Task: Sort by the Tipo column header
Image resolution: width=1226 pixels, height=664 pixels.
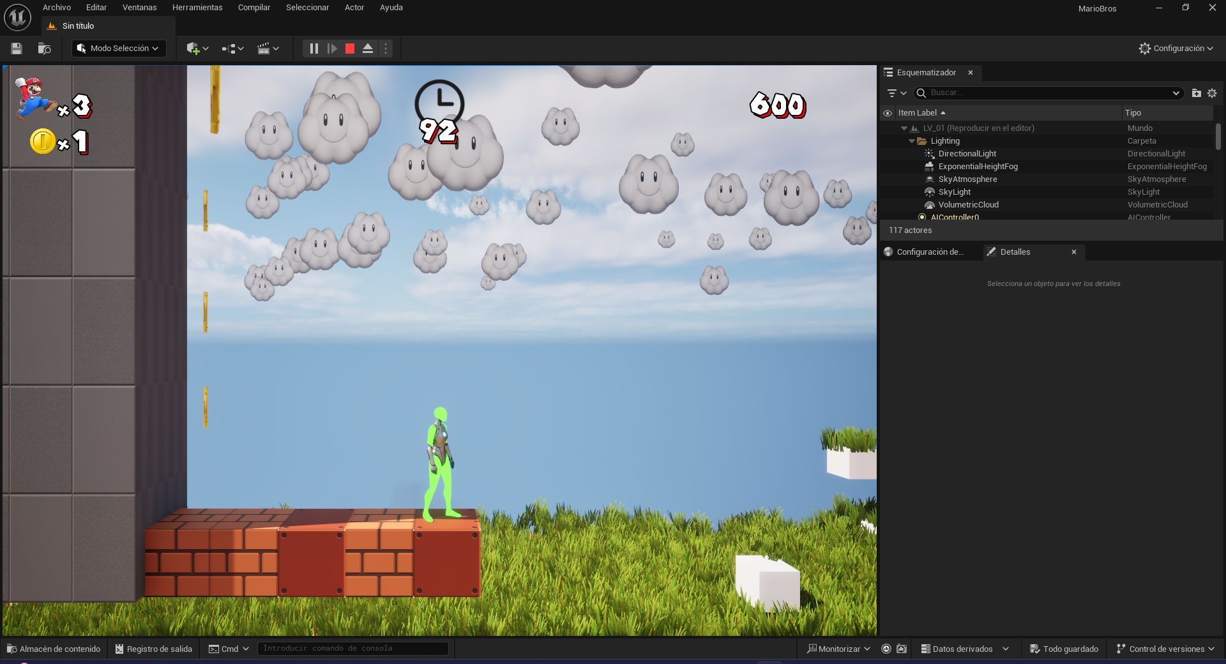Action: pos(1167,113)
